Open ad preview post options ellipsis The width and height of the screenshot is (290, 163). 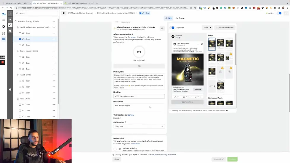pos(198,44)
